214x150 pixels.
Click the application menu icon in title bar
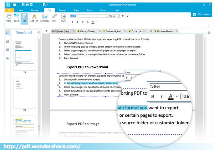click(x=7, y=5)
